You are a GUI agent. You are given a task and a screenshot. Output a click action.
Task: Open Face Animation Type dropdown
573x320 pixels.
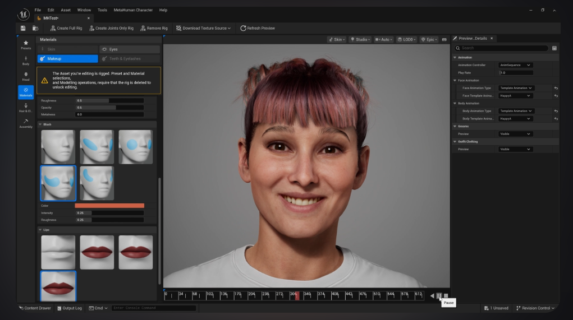516,88
